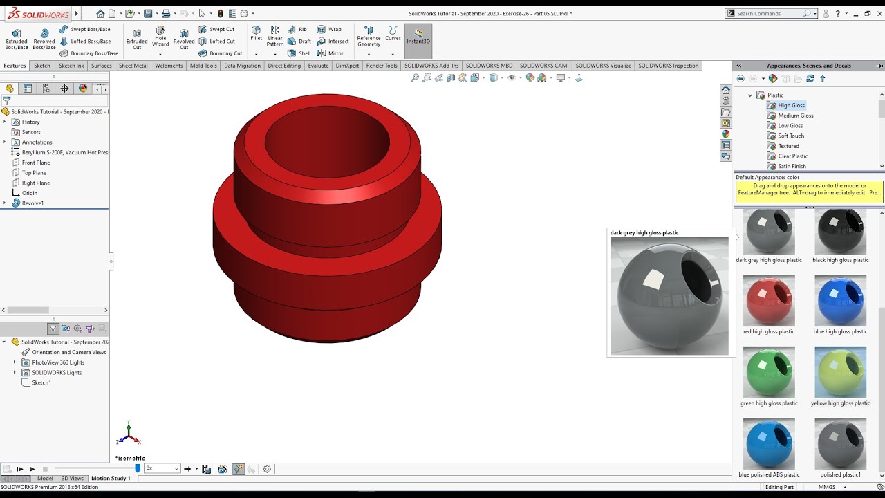Click the Rib feature tool

297,29
